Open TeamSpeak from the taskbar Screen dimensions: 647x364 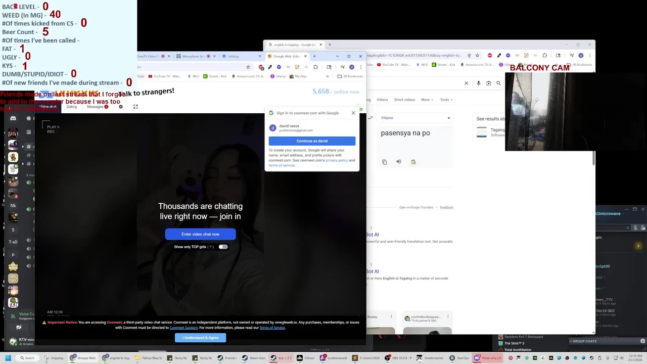pos(459,358)
